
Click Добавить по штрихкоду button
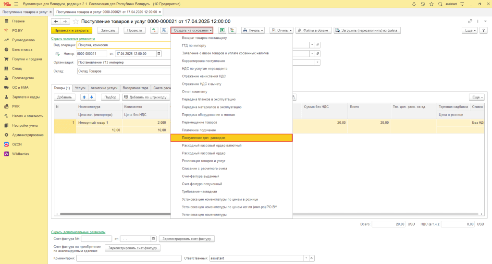[x=146, y=97]
